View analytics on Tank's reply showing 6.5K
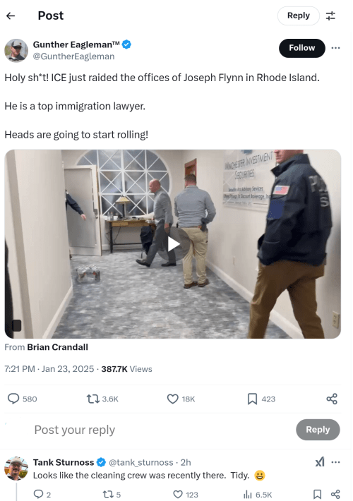353x501 pixels. click(x=248, y=494)
